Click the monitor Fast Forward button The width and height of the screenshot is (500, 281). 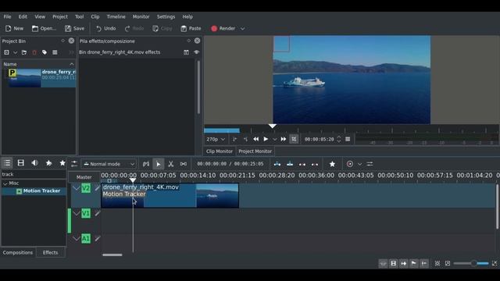tap(284, 139)
